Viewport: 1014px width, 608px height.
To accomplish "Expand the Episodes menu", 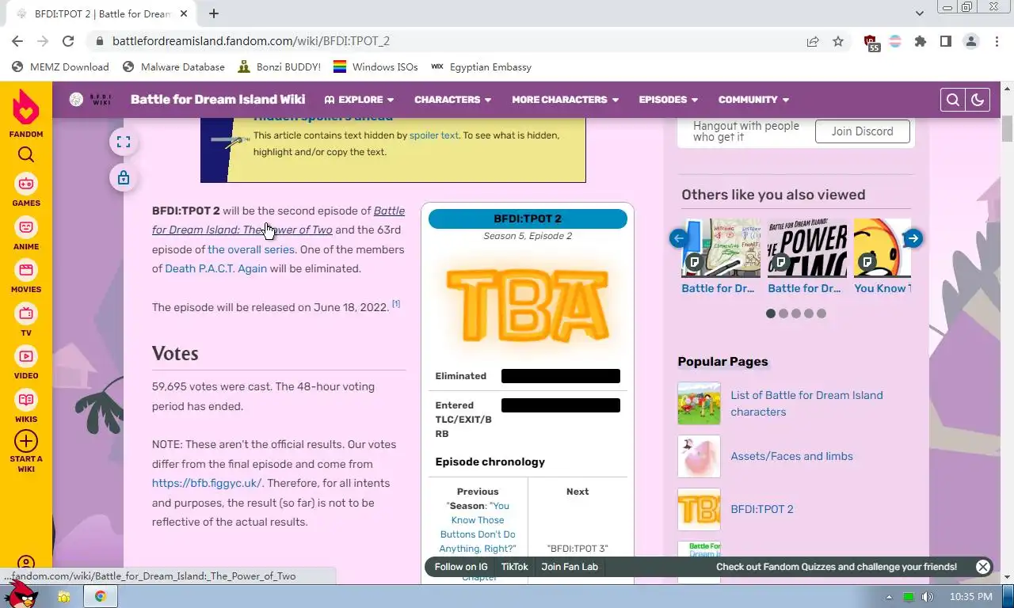I will click(x=669, y=100).
